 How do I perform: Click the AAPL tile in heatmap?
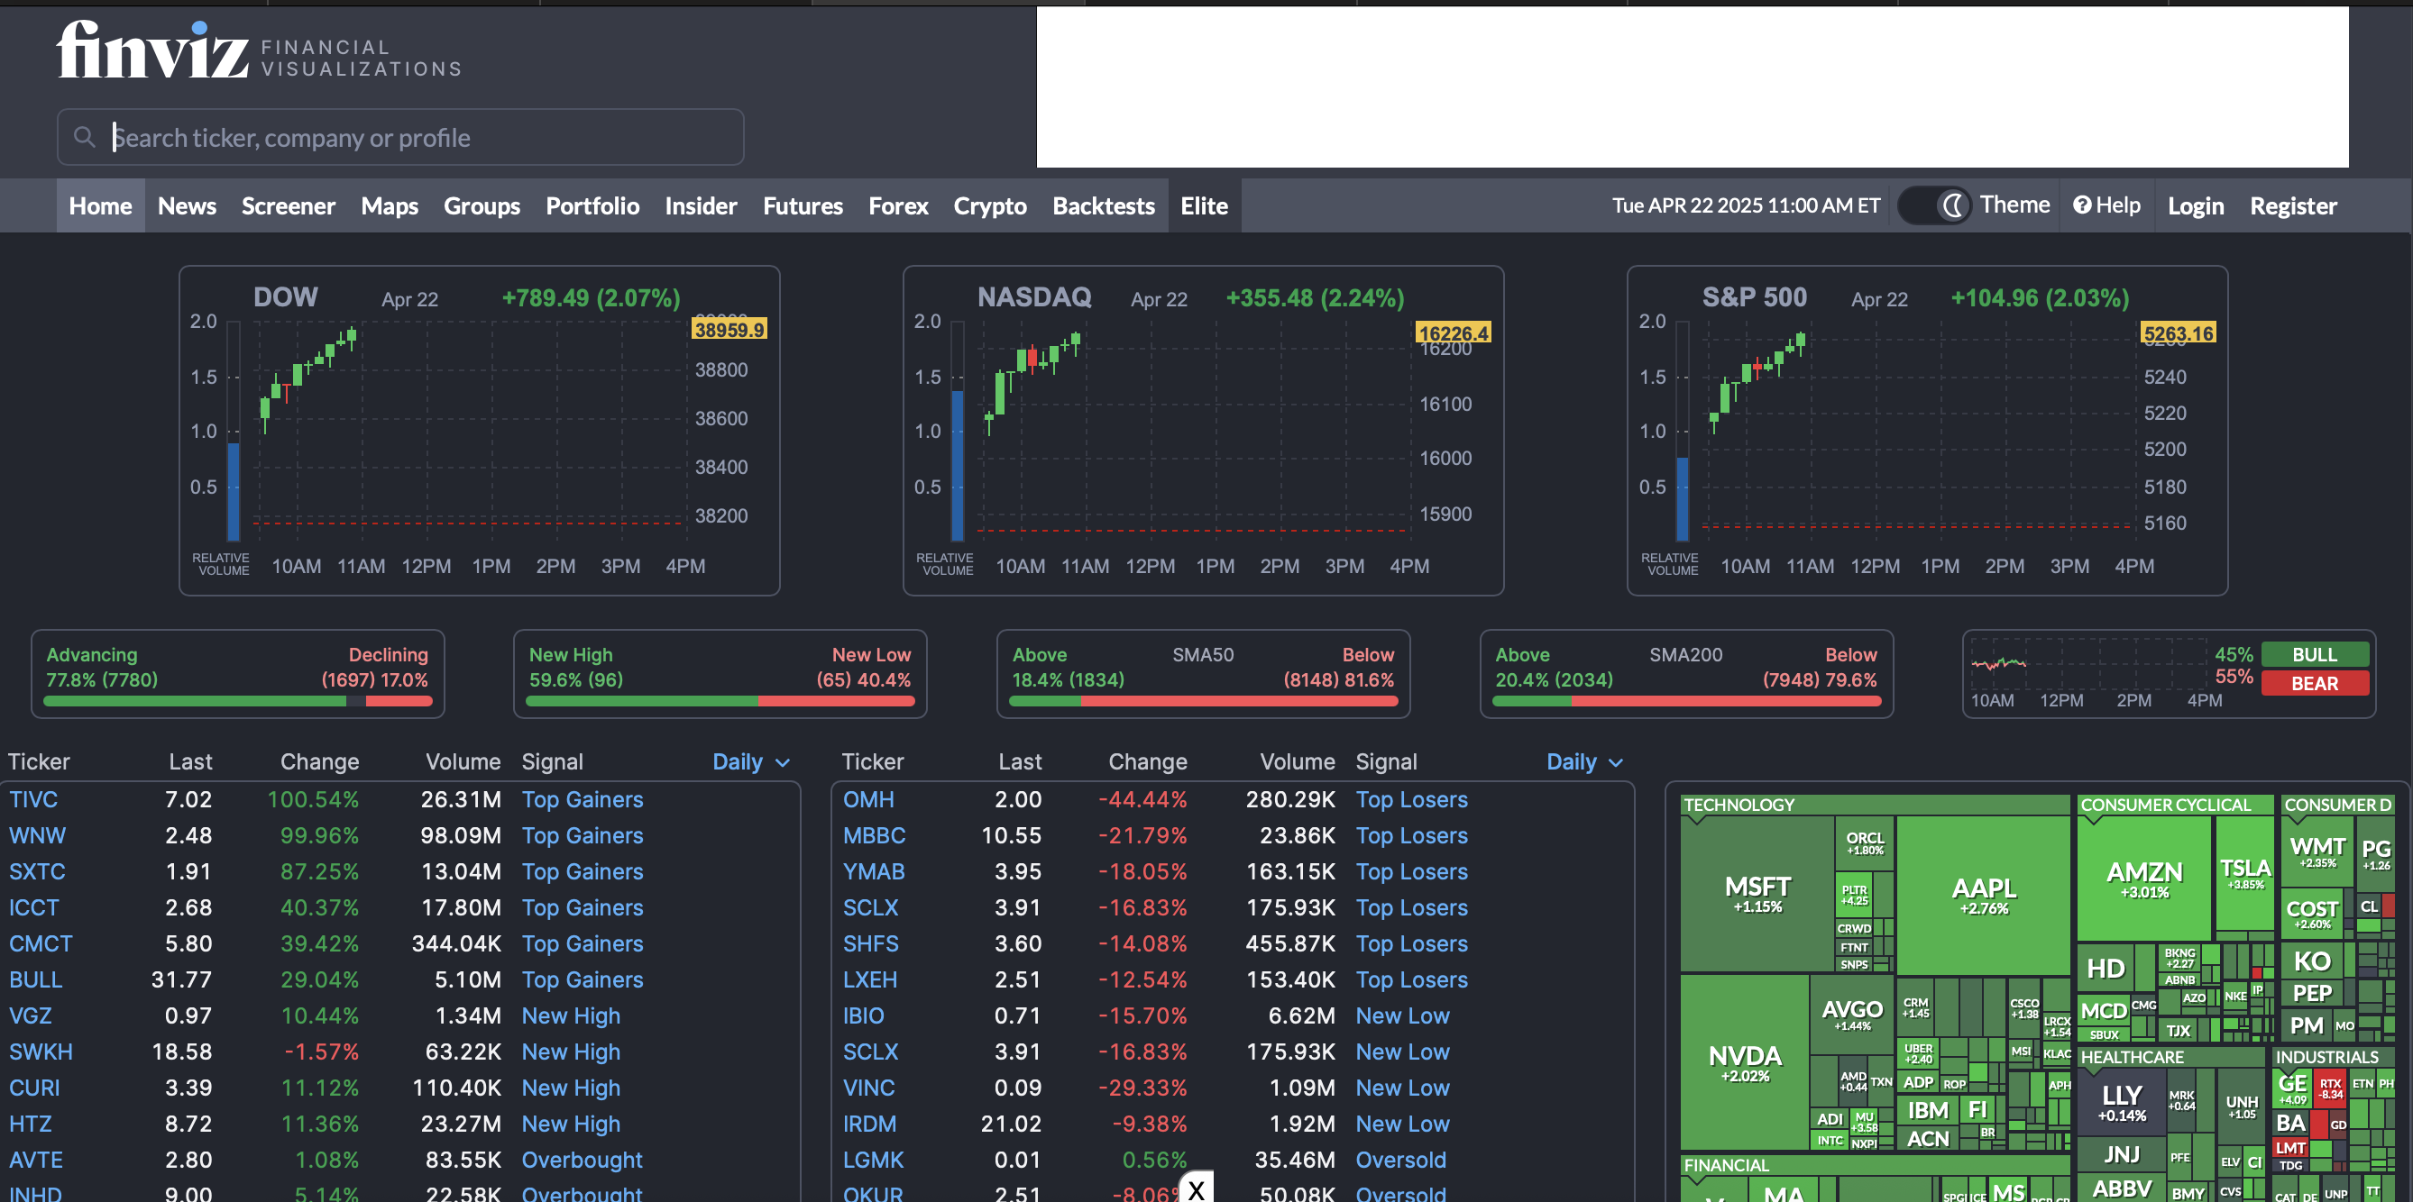tap(1983, 894)
